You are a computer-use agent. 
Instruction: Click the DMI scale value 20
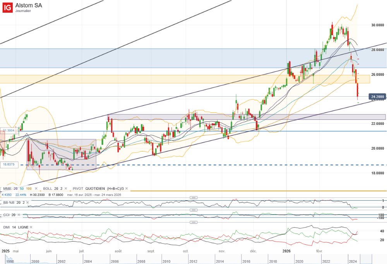[x=382, y=240]
